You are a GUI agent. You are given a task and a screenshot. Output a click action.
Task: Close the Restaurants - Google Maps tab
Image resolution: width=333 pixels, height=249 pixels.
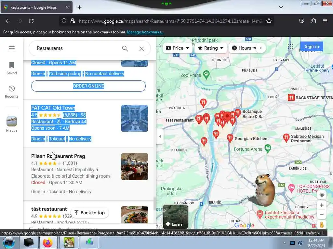pyautogui.click(x=67, y=7)
